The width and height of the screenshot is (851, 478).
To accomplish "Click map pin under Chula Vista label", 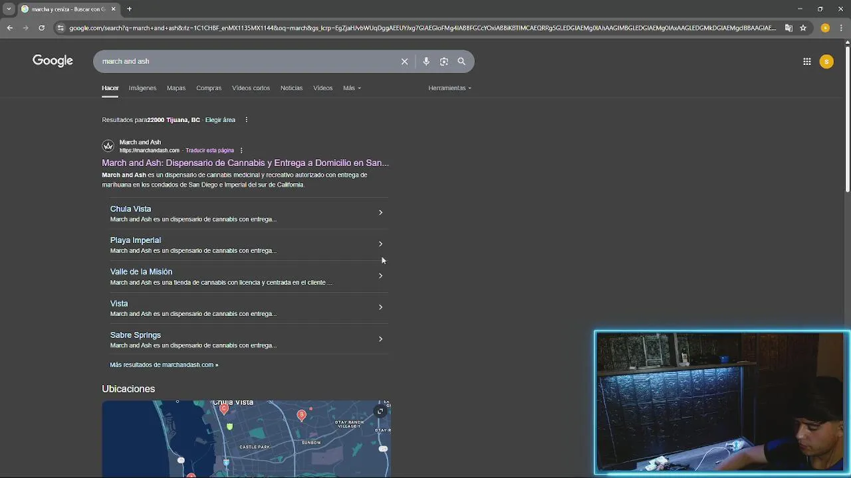I will click(224, 409).
